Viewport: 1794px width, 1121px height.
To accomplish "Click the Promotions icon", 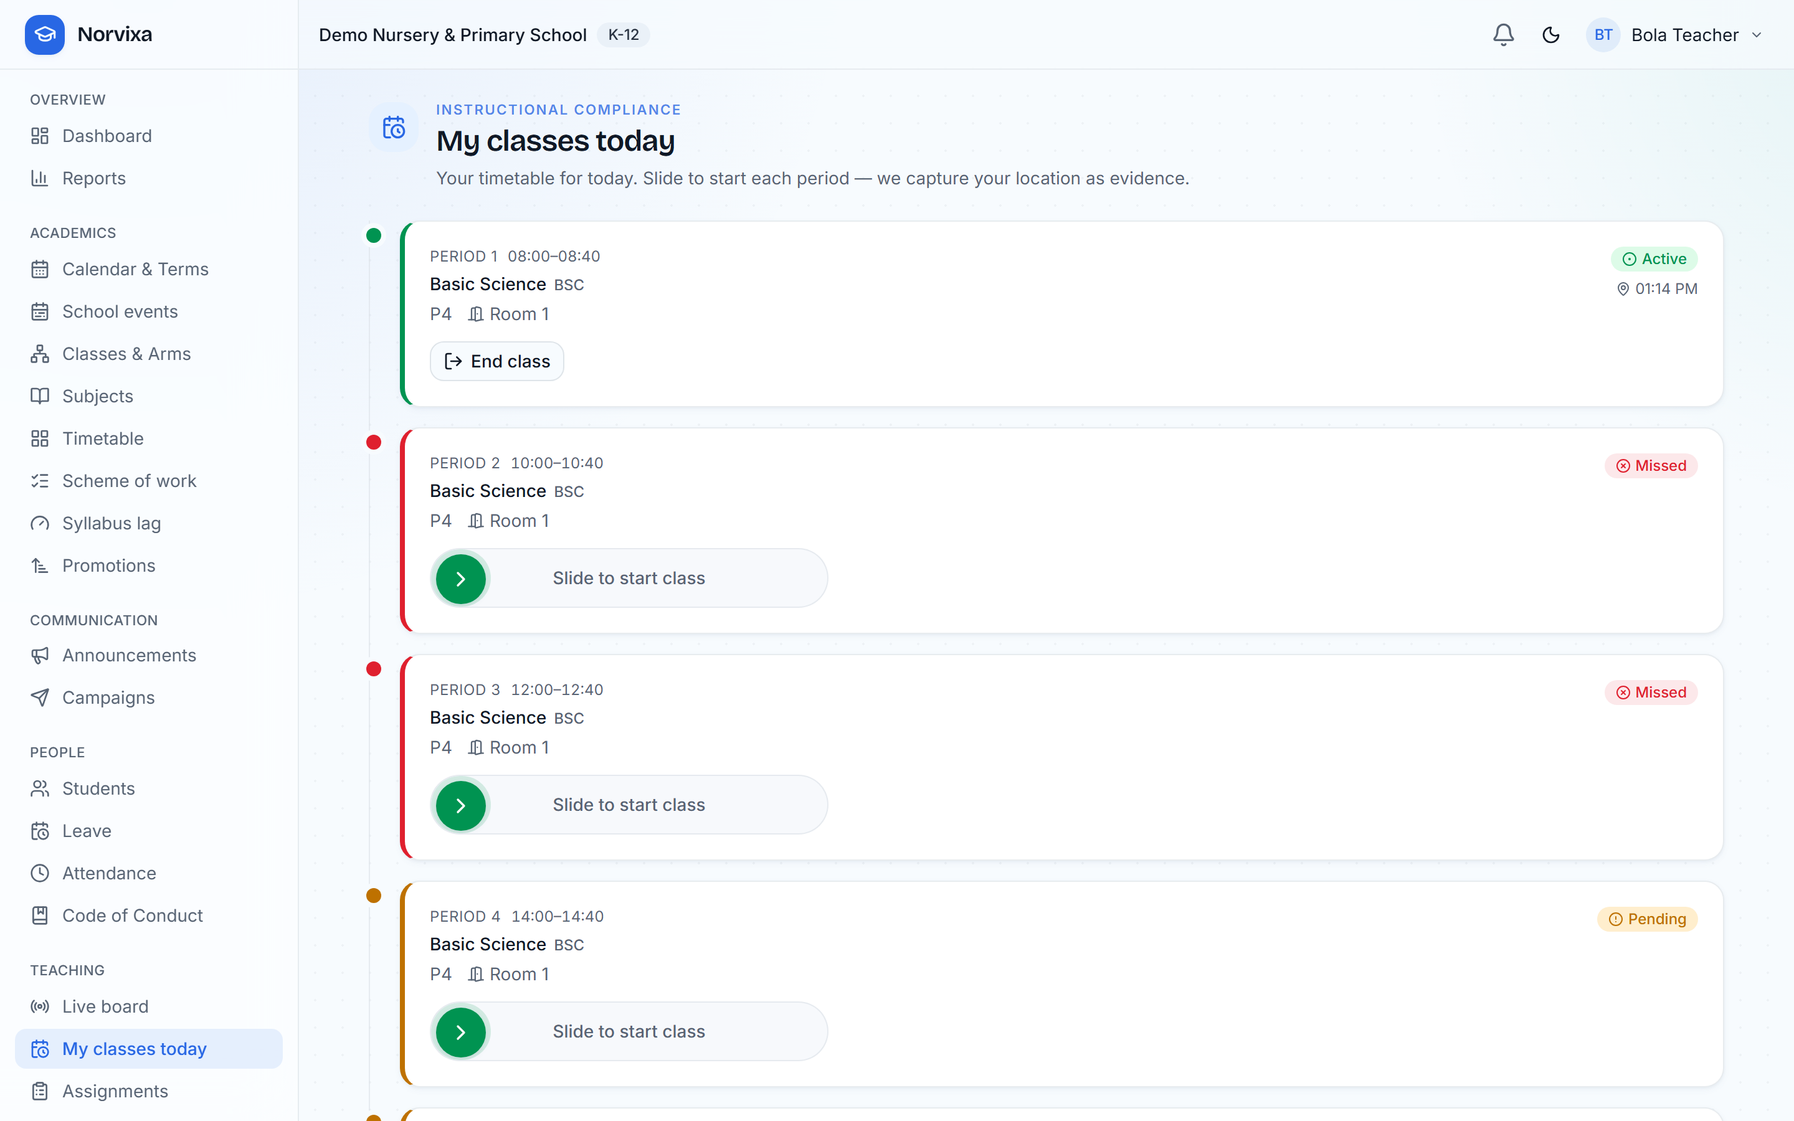I will click(x=40, y=567).
